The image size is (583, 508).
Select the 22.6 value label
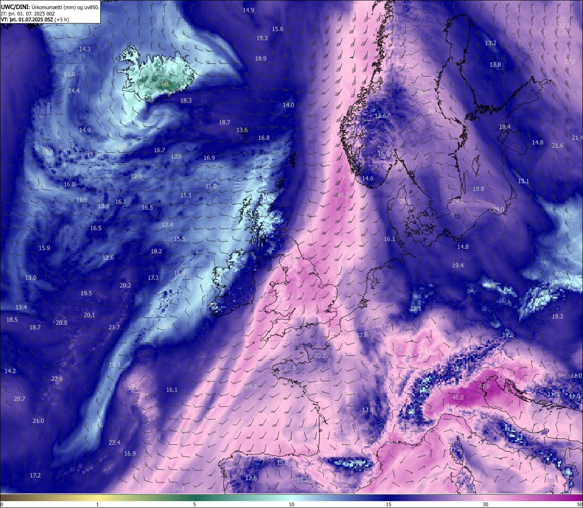coord(57,379)
